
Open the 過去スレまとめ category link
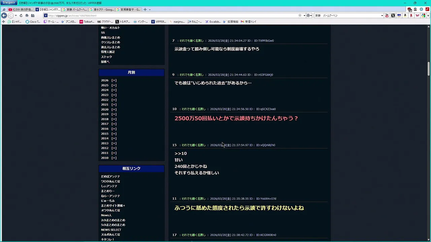110,47
